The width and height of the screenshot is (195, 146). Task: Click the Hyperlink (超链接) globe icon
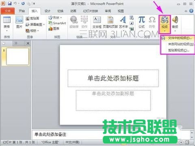tap(74, 19)
